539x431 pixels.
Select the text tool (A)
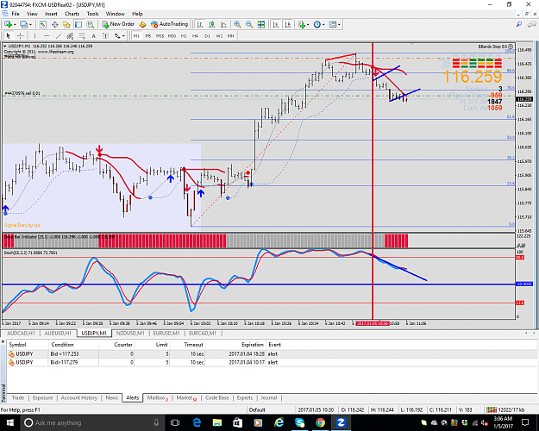point(93,35)
